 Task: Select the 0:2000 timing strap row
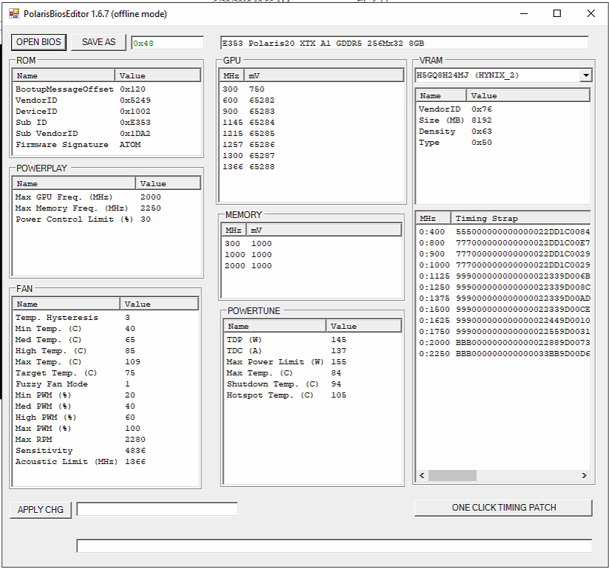coord(503,343)
